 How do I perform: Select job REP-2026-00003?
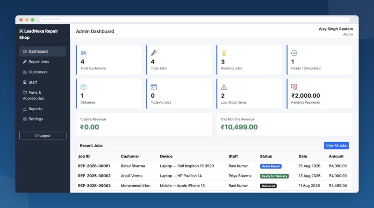tap(94, 186)
